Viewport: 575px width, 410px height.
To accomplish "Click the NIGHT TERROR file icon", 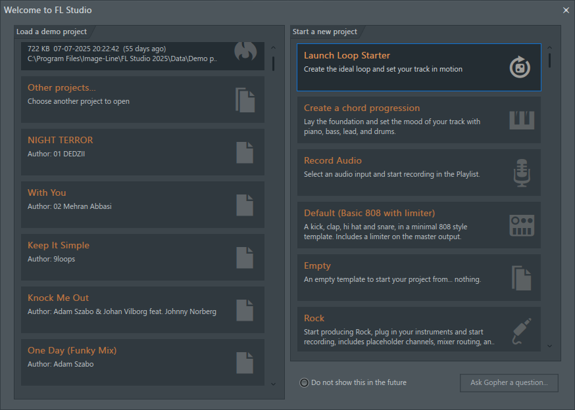I will [x=245, y=152].
